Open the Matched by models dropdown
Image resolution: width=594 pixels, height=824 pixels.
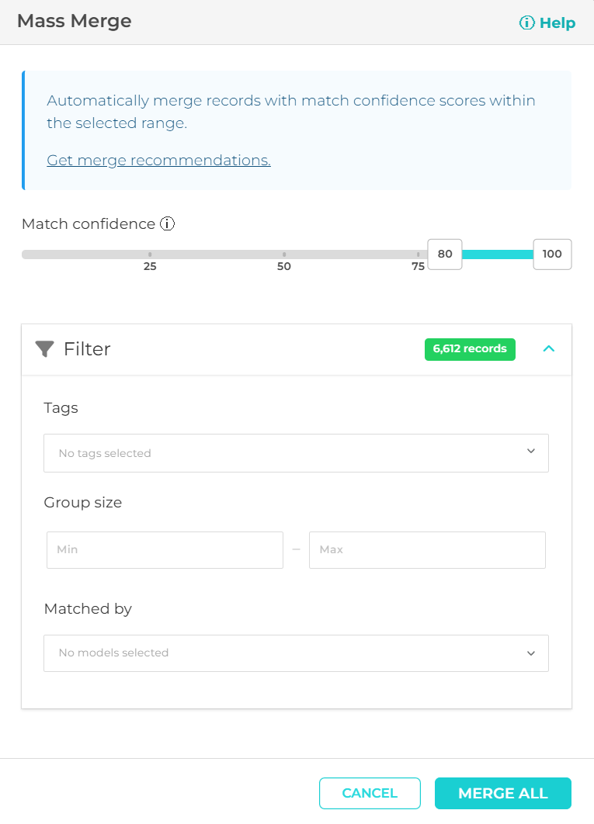pos(296,653)
